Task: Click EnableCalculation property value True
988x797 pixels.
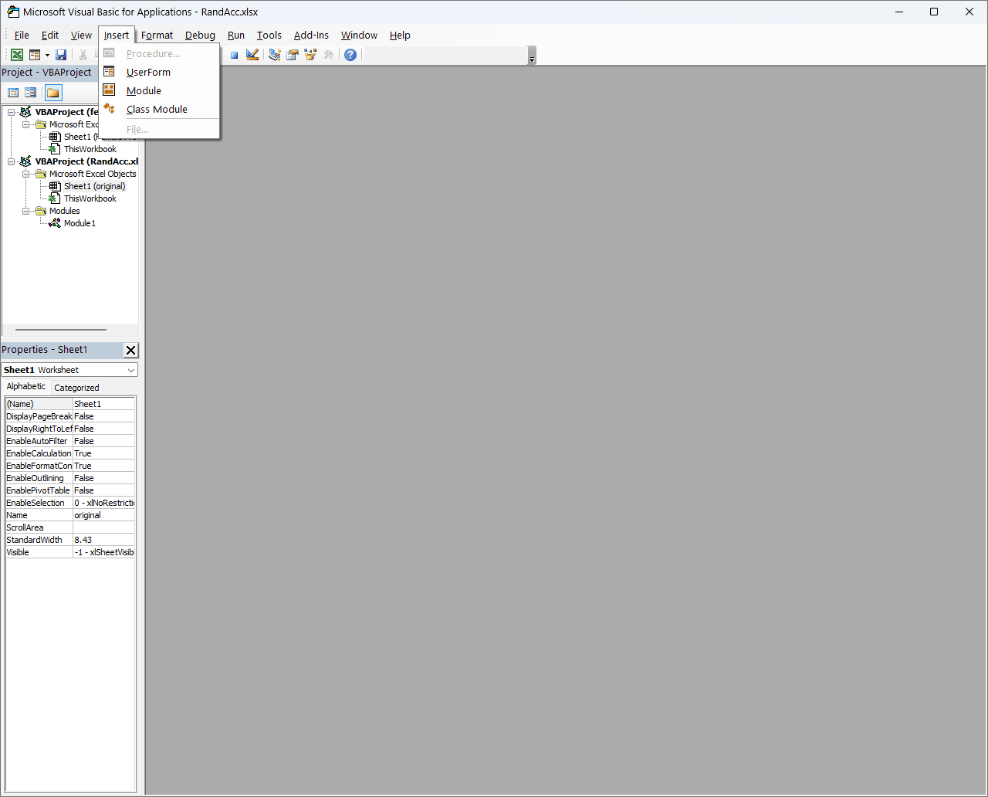Action: [x=103, y=453]
